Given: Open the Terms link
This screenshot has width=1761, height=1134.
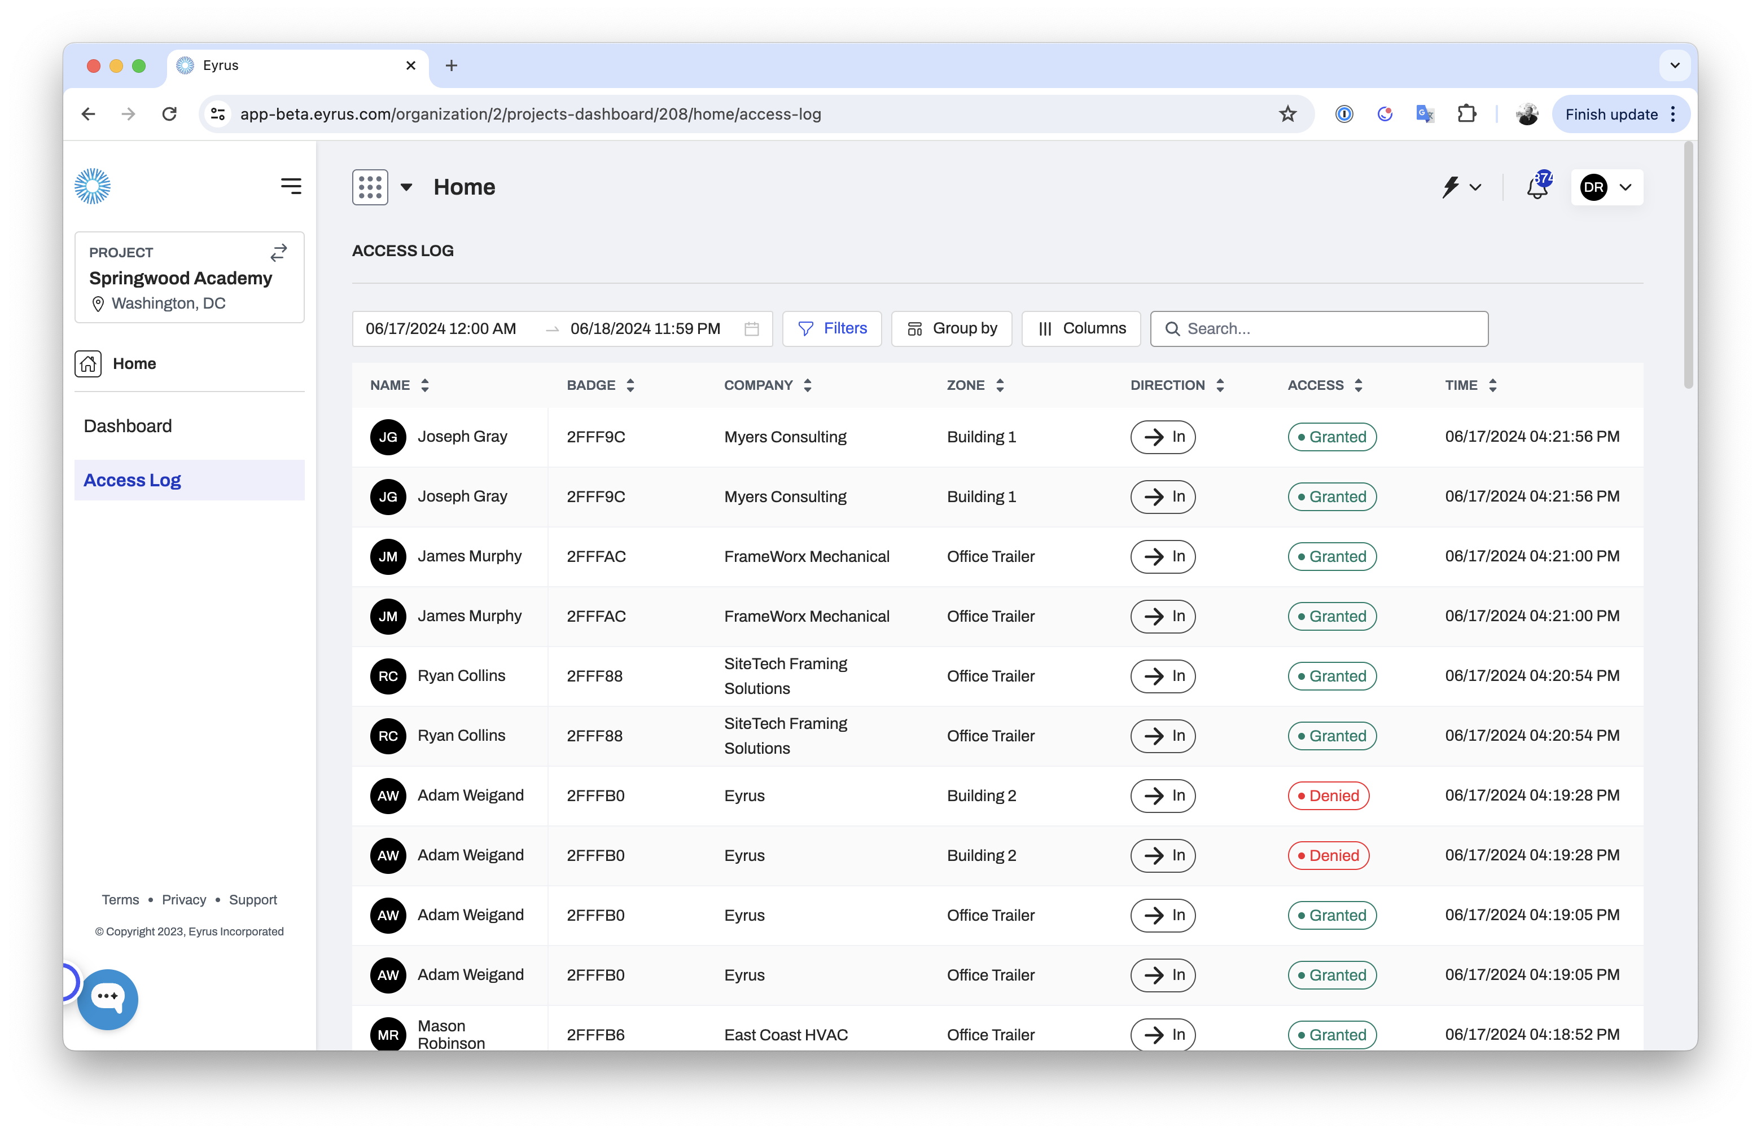Looking at the screenshot, I should coord(120,900).
